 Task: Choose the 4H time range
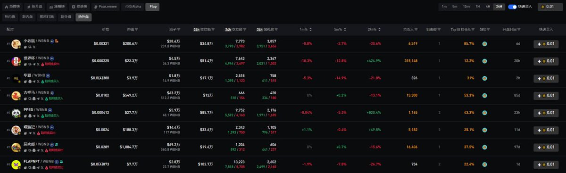(488, 7)
